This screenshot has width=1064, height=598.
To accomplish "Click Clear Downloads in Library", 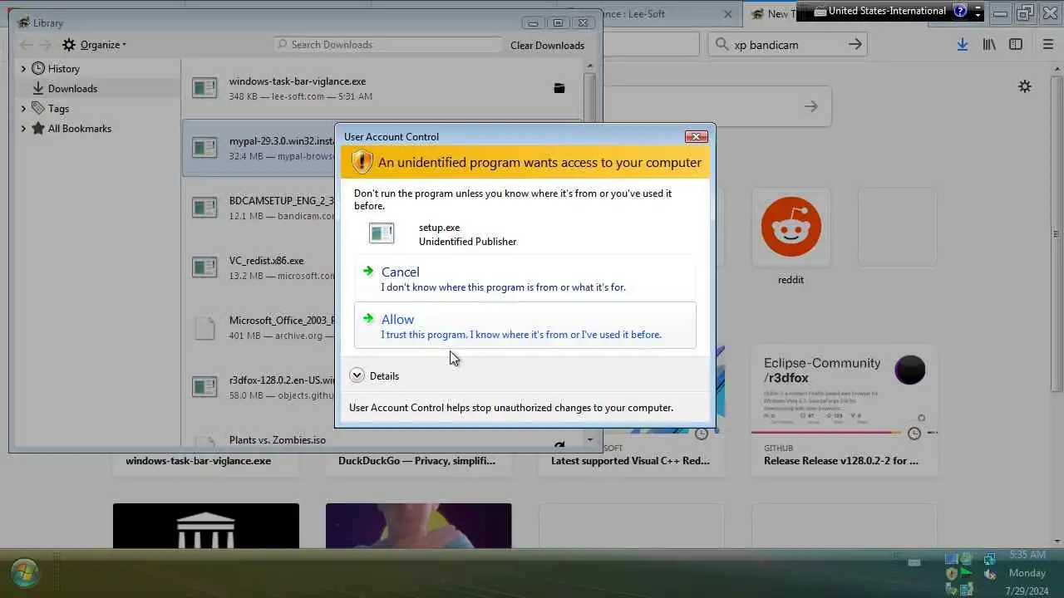I will (x=547, y=45).
